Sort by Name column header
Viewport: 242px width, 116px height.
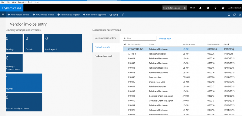pyautogui.click(x=152, y=44)
